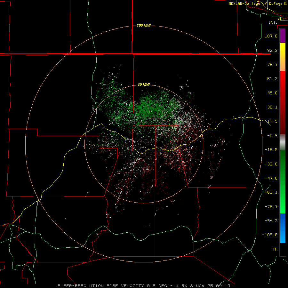Select the -0.9 scale value
Viewport: 288px width, 288px height.
tap(272, 136)
